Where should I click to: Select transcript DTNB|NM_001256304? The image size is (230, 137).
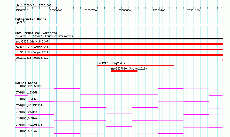pos(29,105)
